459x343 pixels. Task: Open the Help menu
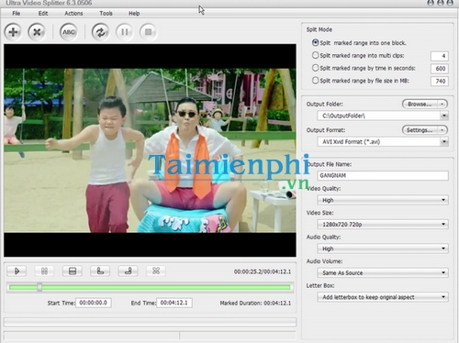[x=134, y=14]
